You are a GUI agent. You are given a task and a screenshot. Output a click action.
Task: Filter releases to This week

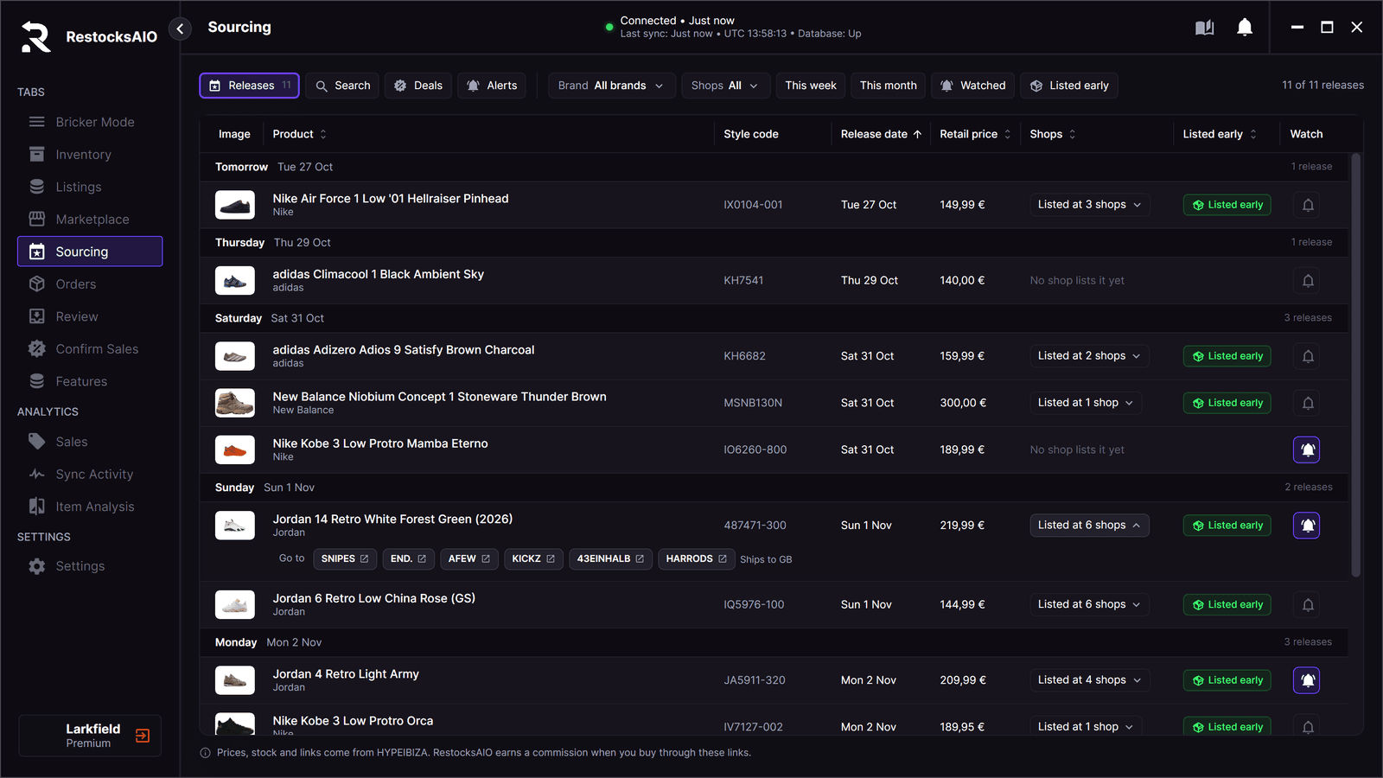point(811,86)
